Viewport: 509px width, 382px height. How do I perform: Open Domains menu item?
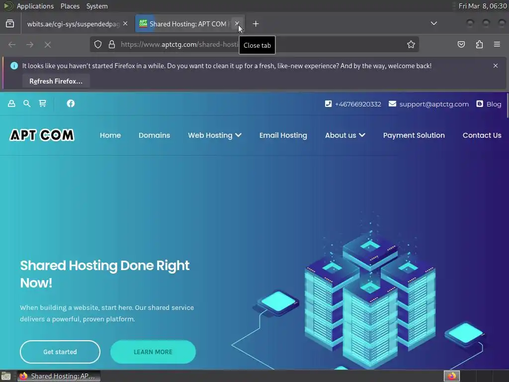(x=154, y=135)
